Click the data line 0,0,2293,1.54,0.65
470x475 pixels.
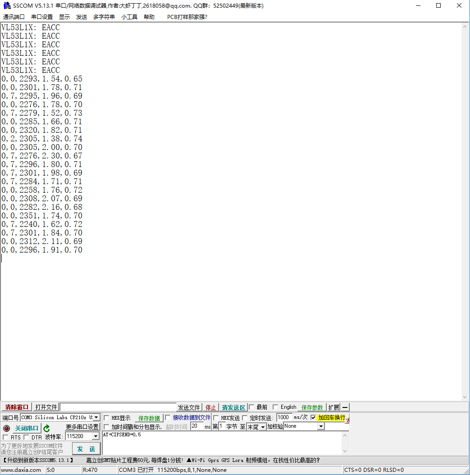click(42, 79)
